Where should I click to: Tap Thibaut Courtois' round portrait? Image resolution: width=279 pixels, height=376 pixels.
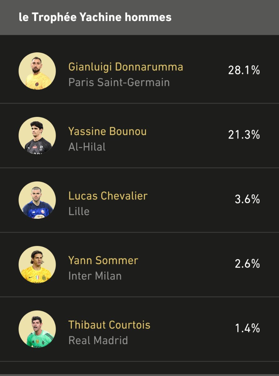[37, 329]
